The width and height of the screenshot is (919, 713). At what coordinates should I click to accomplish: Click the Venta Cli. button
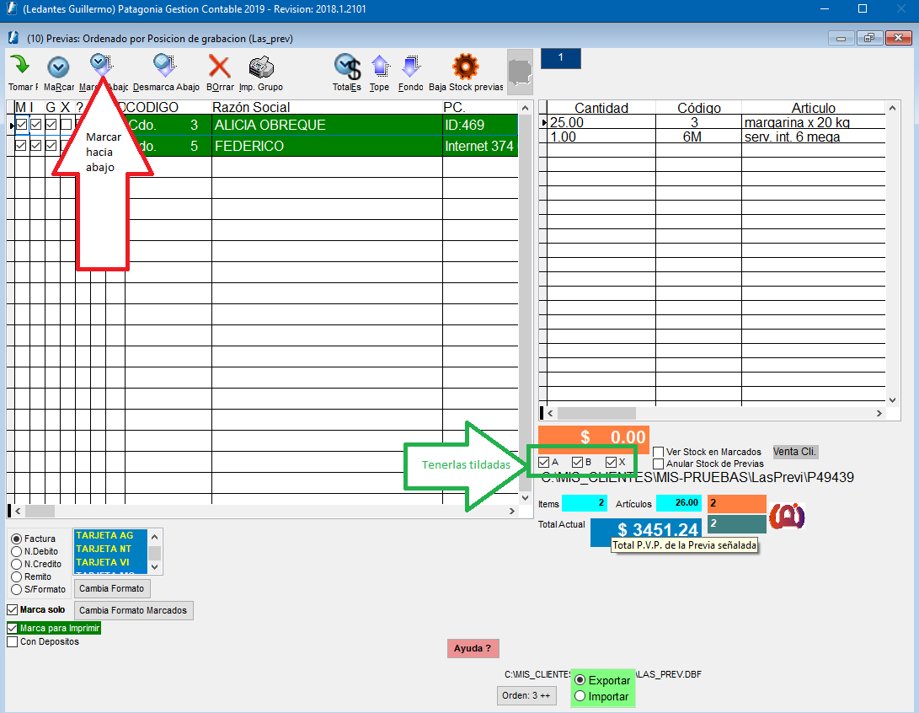(794, 452)
